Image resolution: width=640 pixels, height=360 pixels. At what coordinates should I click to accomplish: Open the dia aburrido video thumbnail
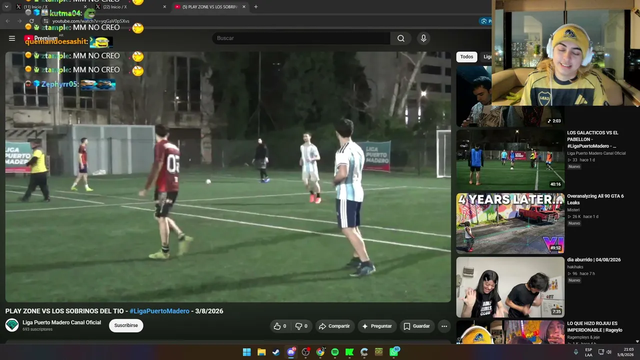pos(510,287)
